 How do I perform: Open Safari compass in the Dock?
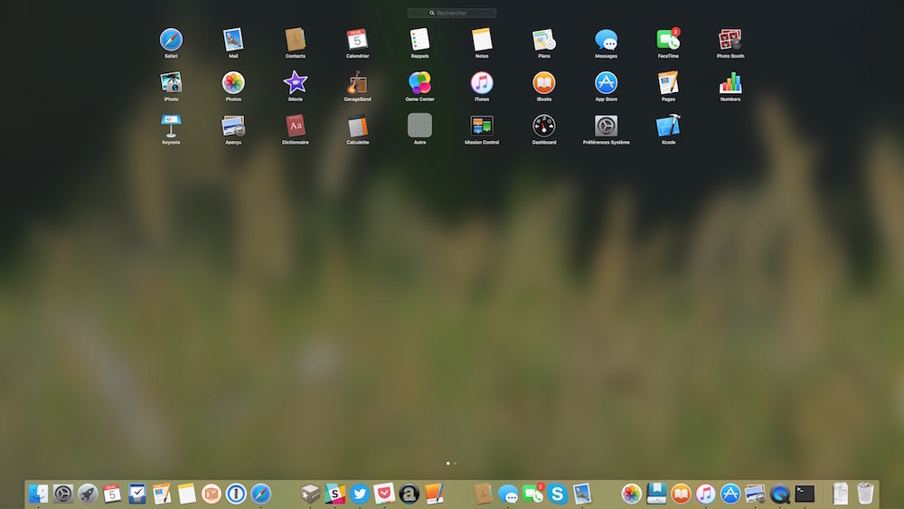[x=261, y=494]
